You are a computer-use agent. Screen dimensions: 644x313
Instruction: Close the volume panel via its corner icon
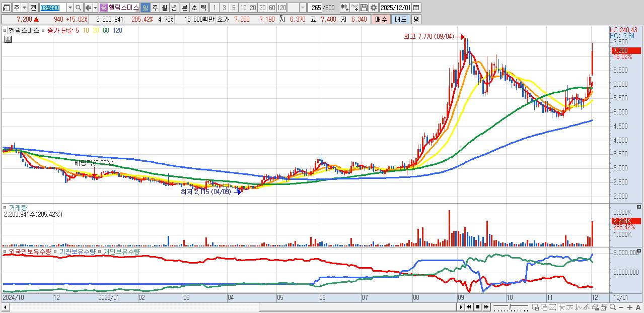click(639, 207)
